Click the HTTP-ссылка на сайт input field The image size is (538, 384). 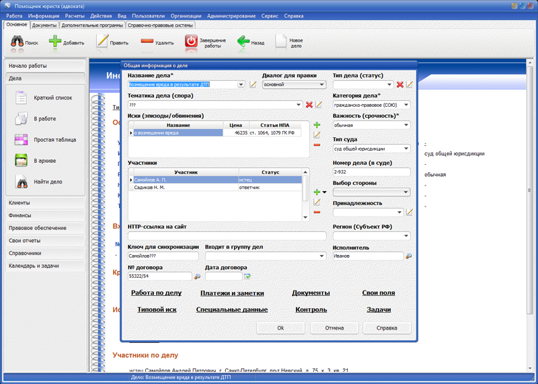(226, 236)
